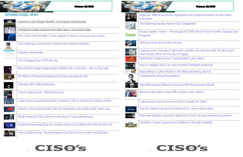Open Solving the Global Cybersecurity Skills Gap link
This screenshot has height=157, width=243.
[x=55, y=30]
